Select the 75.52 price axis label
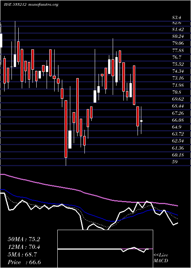Viewport: 191px width, 268px height. (178, 64)
